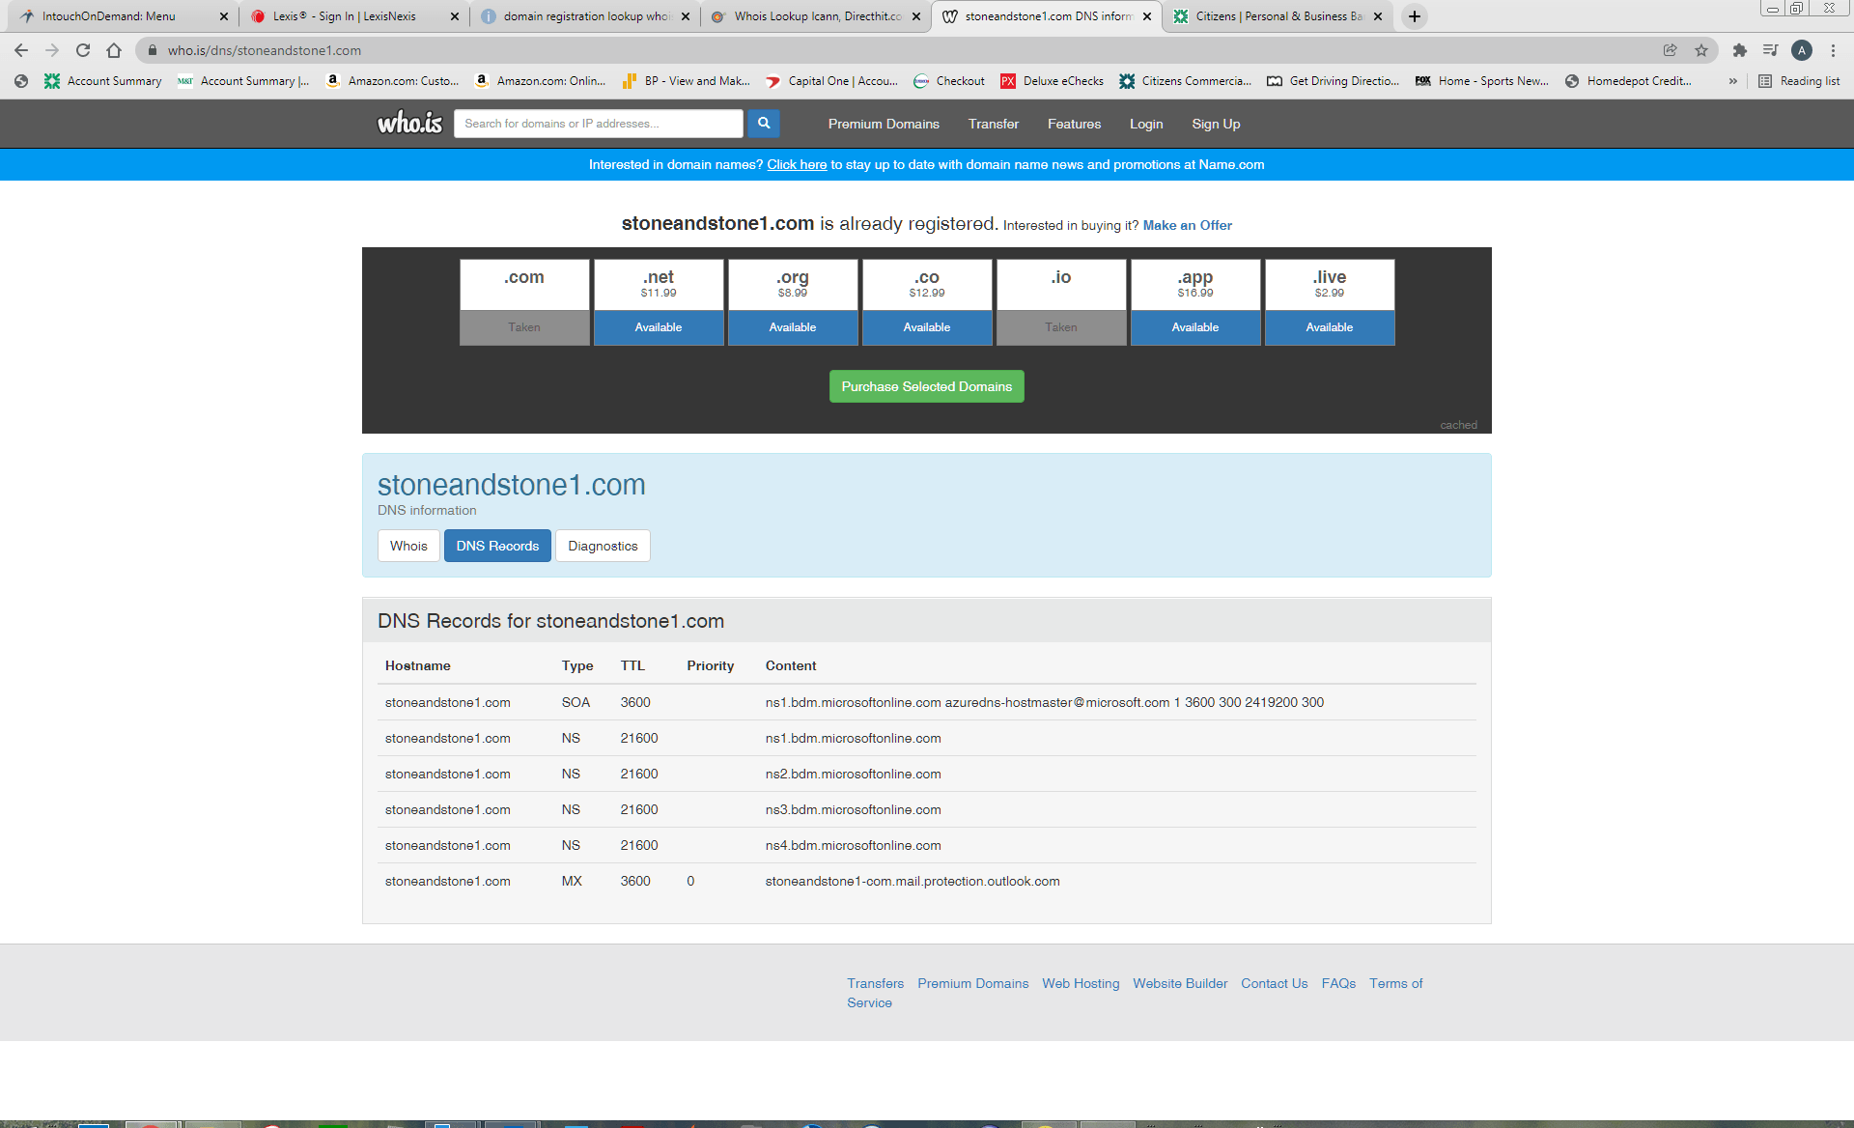Open Premium Domains in top navigation
The height and width of the screenshot is (1128, 1854).
(x=884, y=124)
